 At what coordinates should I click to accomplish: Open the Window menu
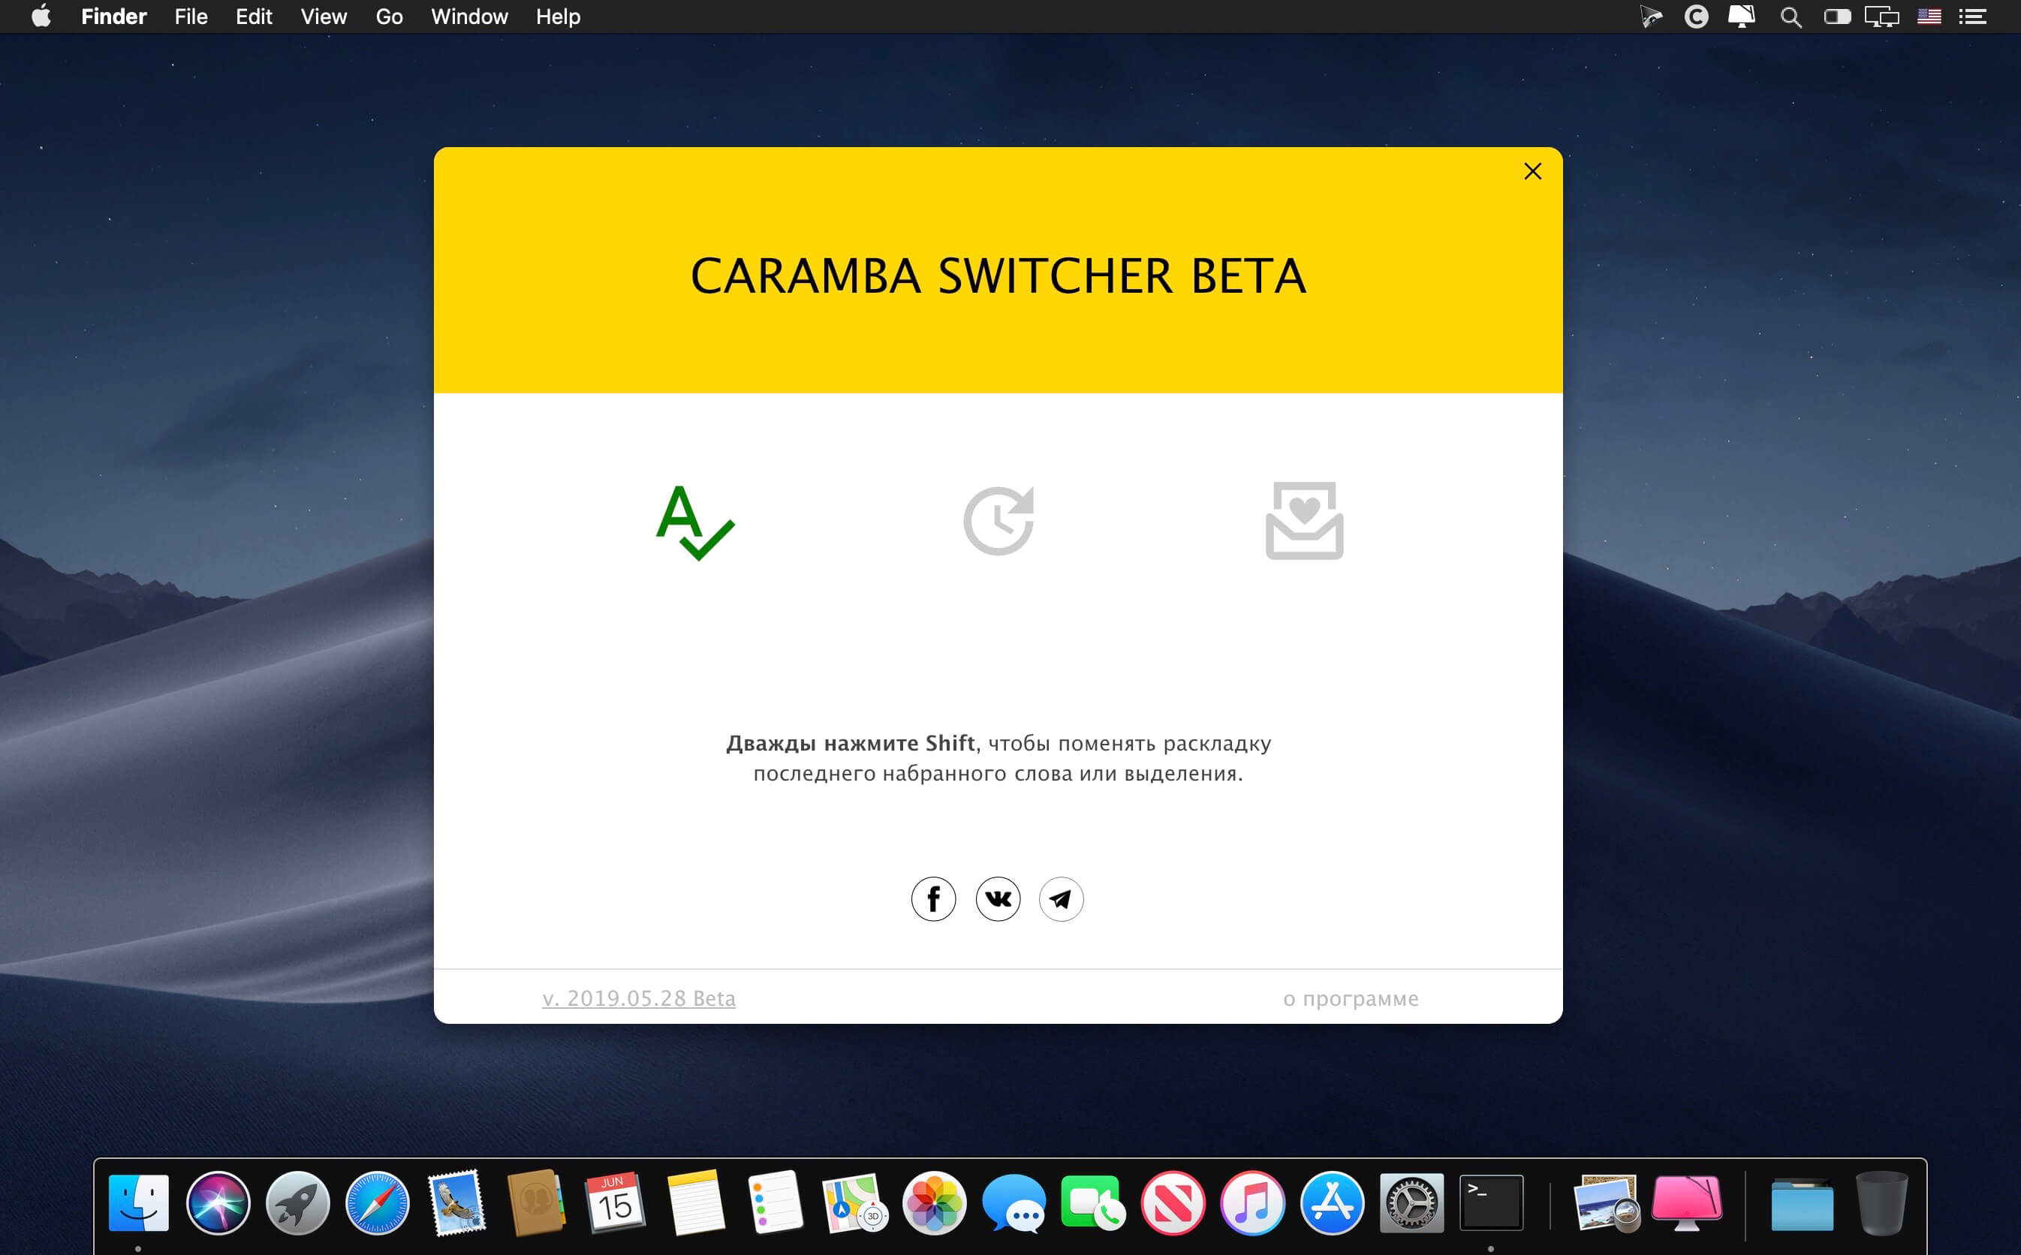(469, 17)
